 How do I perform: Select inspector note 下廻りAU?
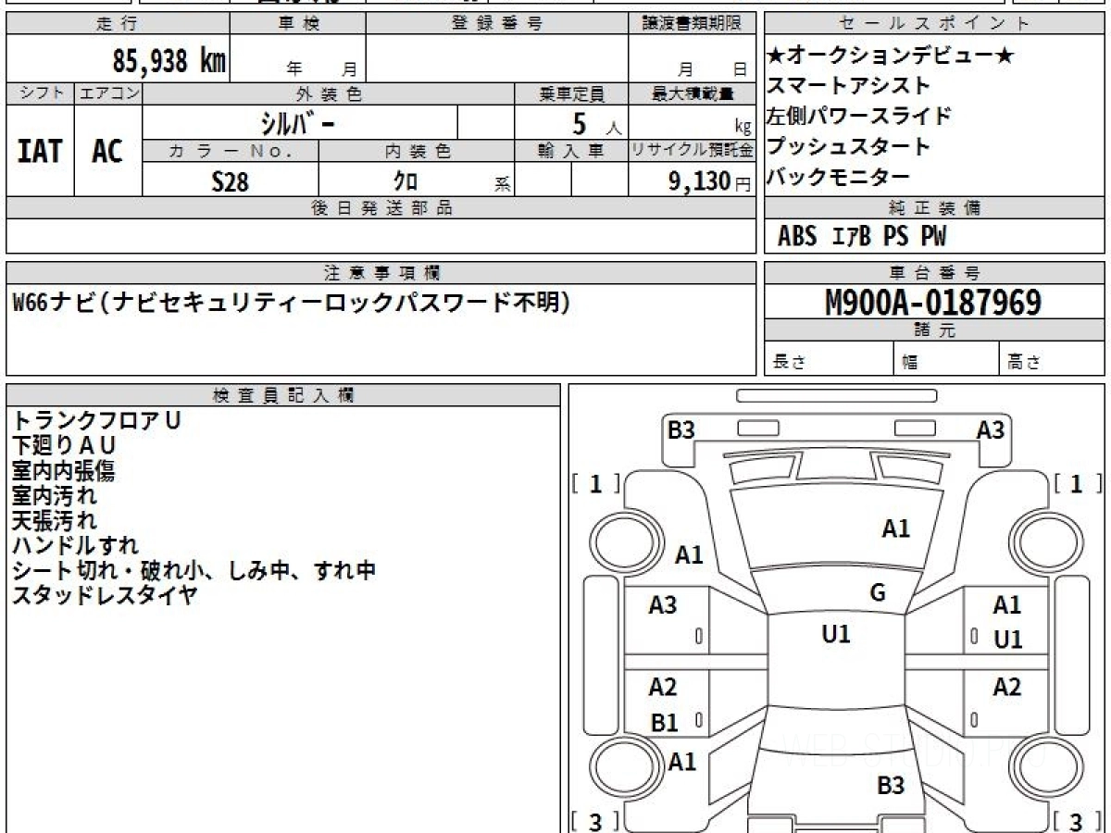(65, 445)
